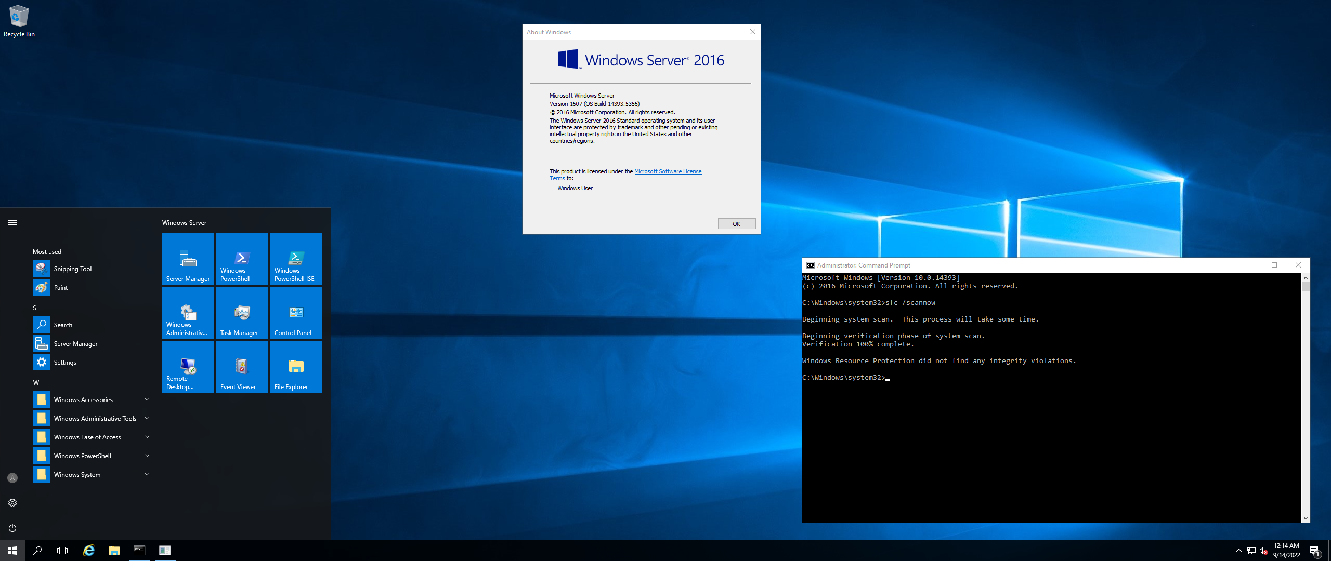Open the Remote Desktop Connection tile

[188, 367]
